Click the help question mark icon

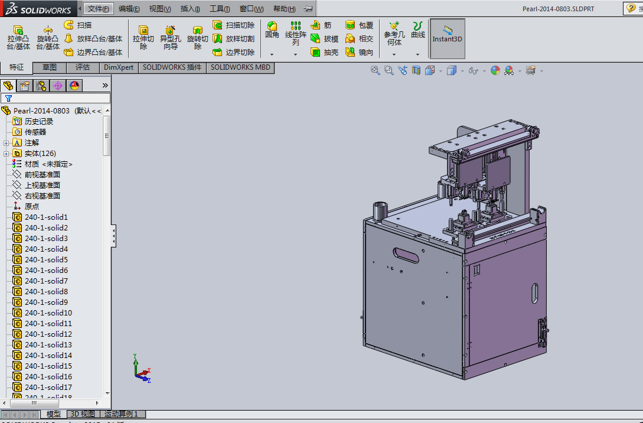(631, 8)
